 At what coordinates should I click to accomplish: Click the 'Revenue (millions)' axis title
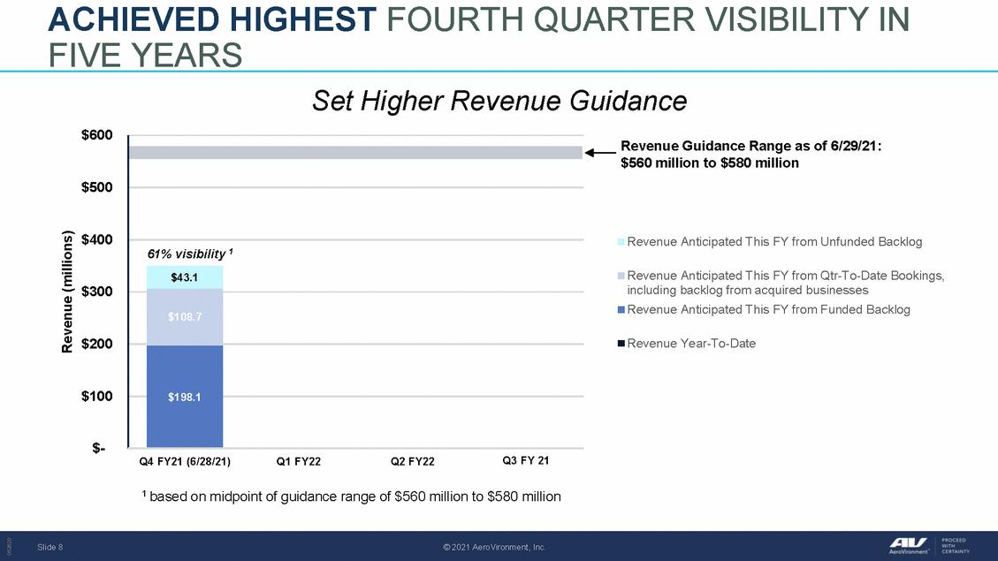67,292
